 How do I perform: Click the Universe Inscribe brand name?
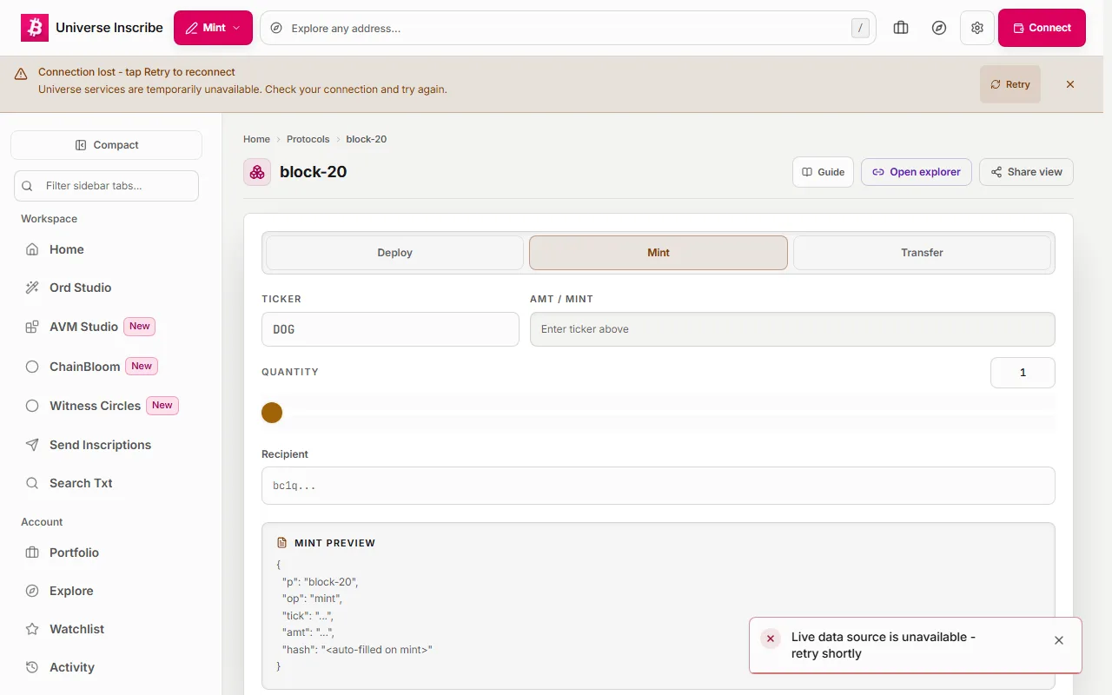pos(109,28)
